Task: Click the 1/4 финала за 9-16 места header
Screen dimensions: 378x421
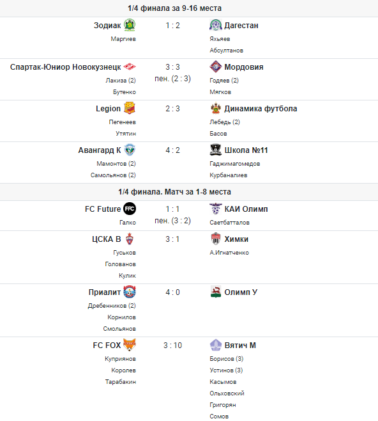Action: tap(175, 8)
